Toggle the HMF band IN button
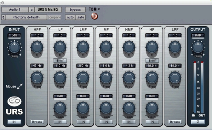The height and width of the screenshot is (130, 212). coord(129,122)
